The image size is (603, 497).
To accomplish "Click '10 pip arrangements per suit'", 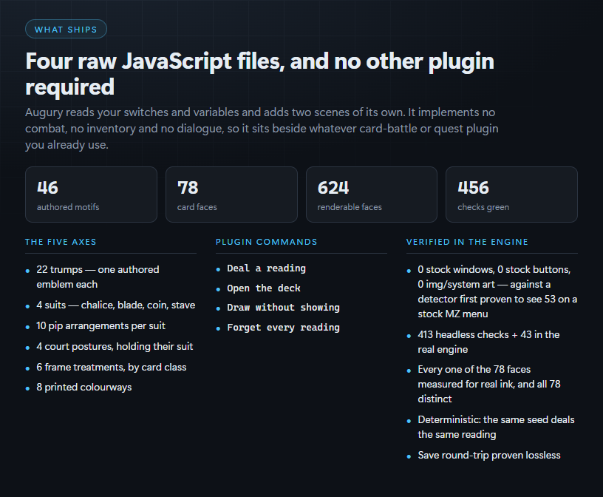I will (100, 326).
